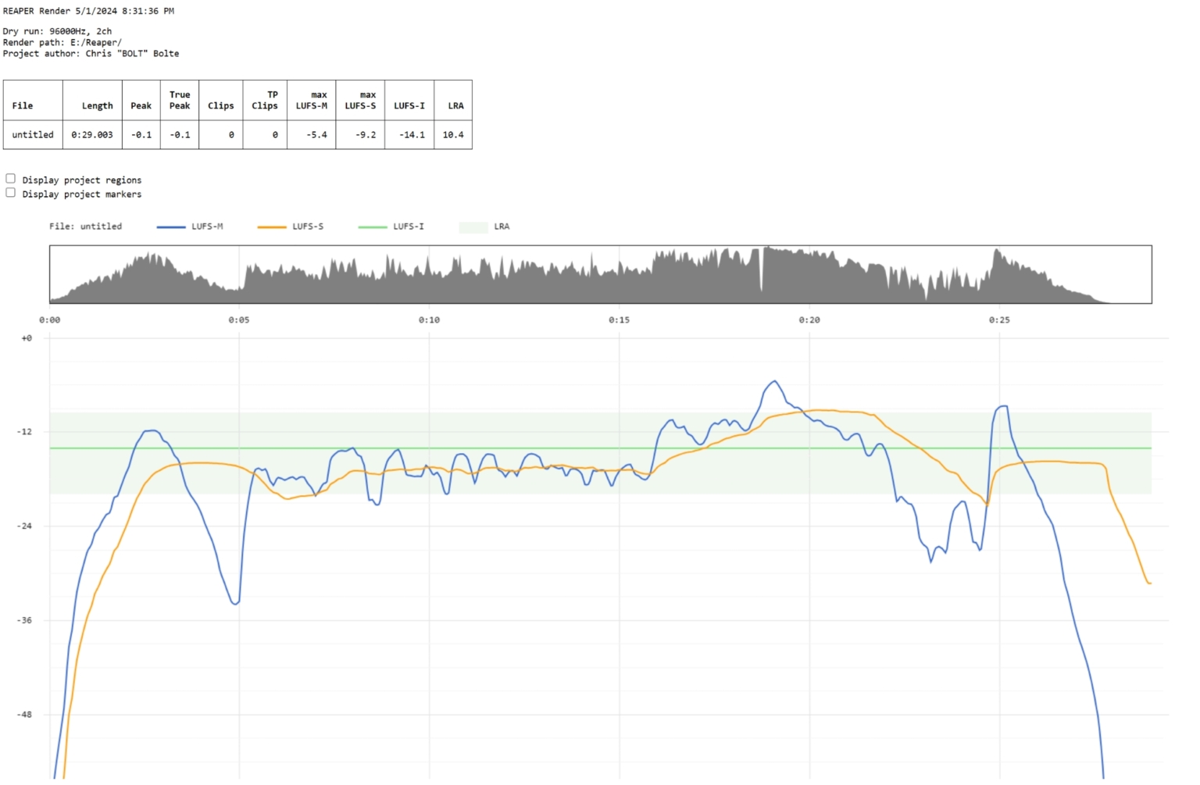
Task: Toggle the blue LUFS-M legend line
Action: (x=170, y=227)
